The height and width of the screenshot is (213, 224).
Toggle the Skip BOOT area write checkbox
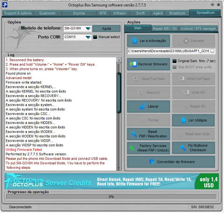[x=175, y=67]
